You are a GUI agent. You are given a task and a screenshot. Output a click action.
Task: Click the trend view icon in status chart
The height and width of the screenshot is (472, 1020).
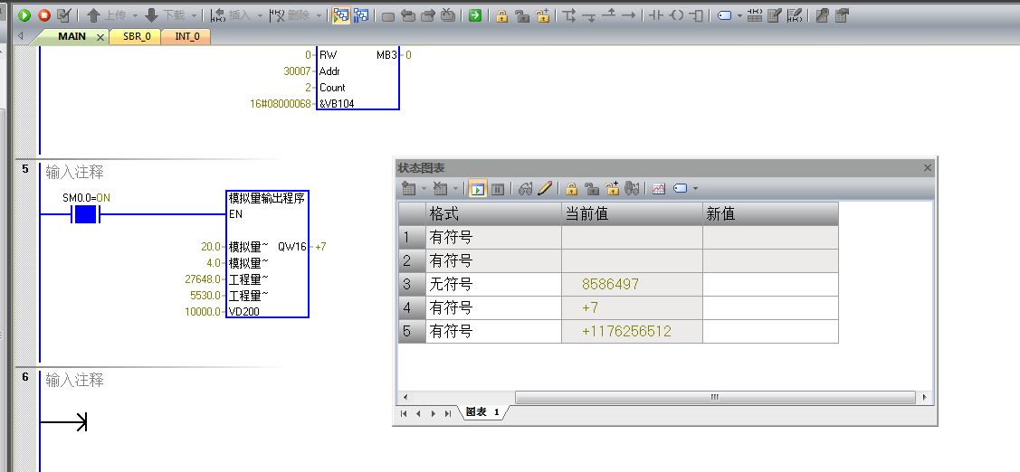[658, 189]
